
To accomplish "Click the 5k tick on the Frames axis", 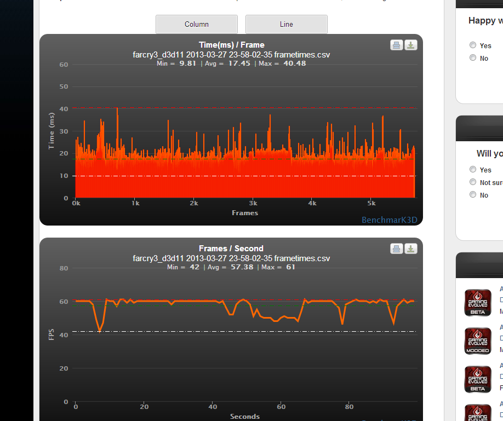I will tap(371, 203).
